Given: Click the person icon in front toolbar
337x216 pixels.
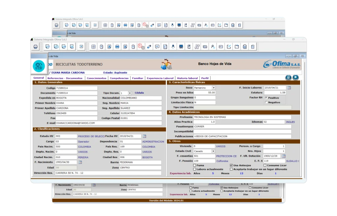Looking at the screenshot, I should (173, 47).
